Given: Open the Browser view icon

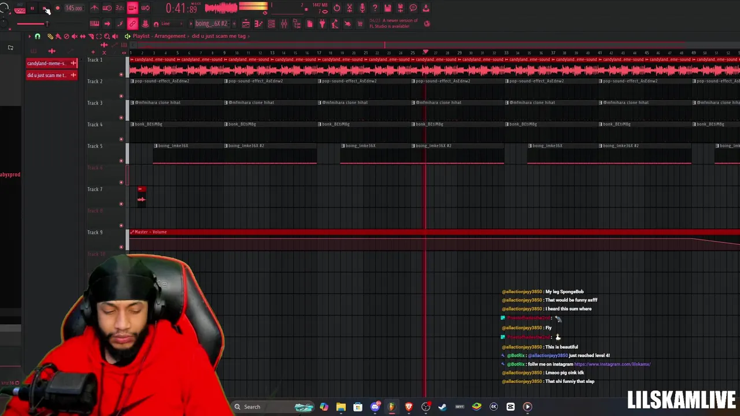Looking at the screenshot, I should [297, 24].
